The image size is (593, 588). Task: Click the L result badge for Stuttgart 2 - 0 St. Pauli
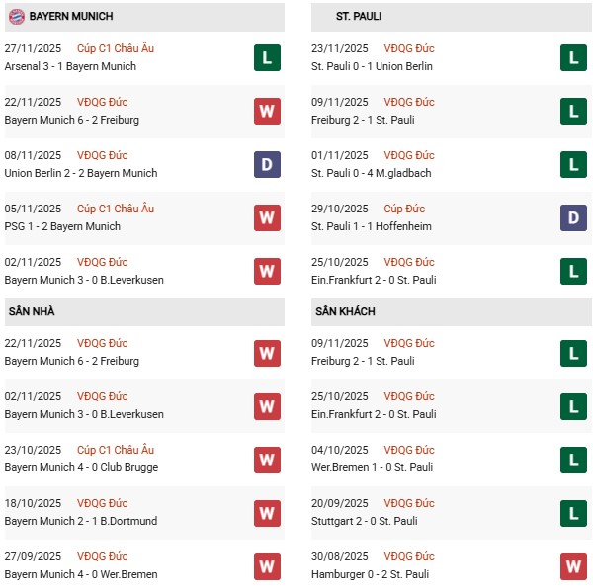click(574, 513)
